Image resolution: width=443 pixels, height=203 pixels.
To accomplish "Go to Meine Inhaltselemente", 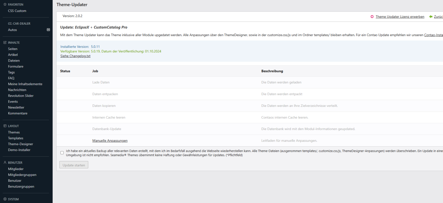I will 25,84.
